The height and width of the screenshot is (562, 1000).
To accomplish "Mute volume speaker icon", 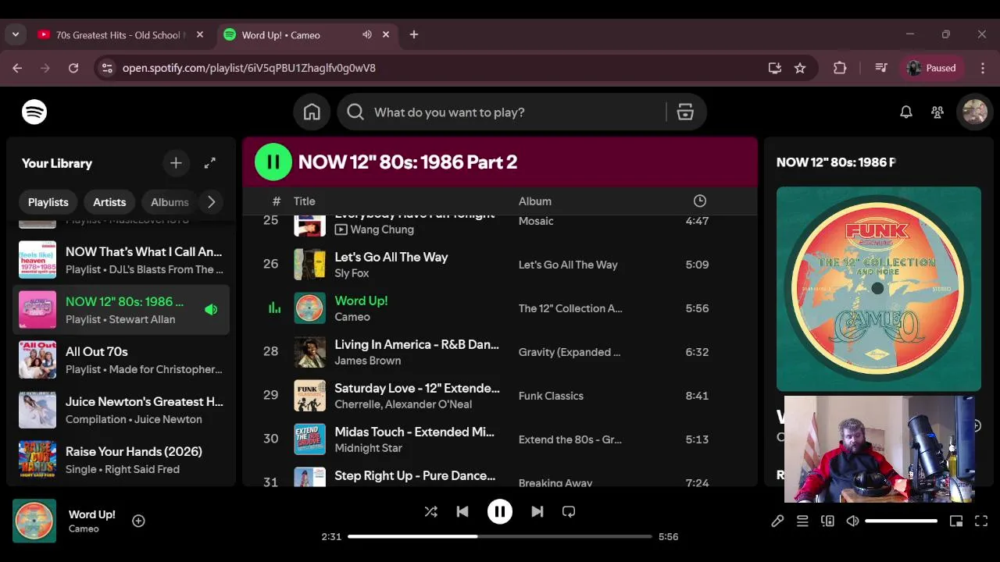I will [x=852, y=521].
